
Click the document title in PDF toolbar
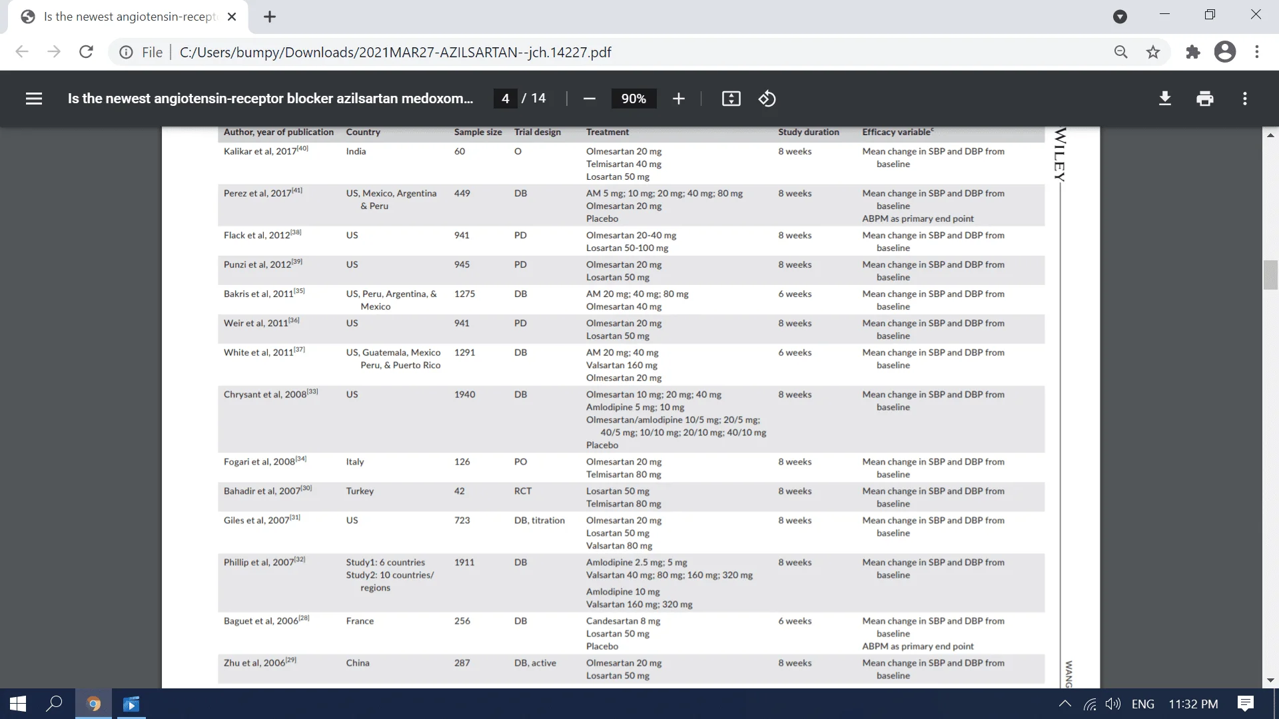pos(270,99)
